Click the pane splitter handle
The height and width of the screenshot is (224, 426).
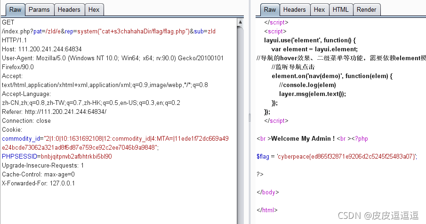249,118
